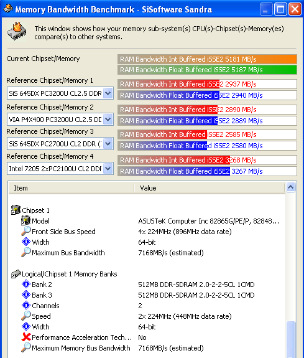
Task: Open Reference Chipset/Memory 4 dropdown arrow
Action: click(108, 169)
